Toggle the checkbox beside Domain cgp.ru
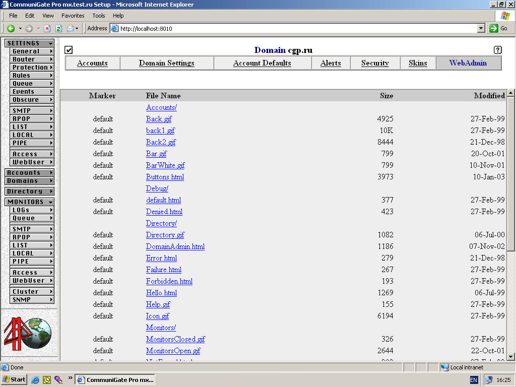Viewport: 516px width, 387px height. tap(69, 50)
